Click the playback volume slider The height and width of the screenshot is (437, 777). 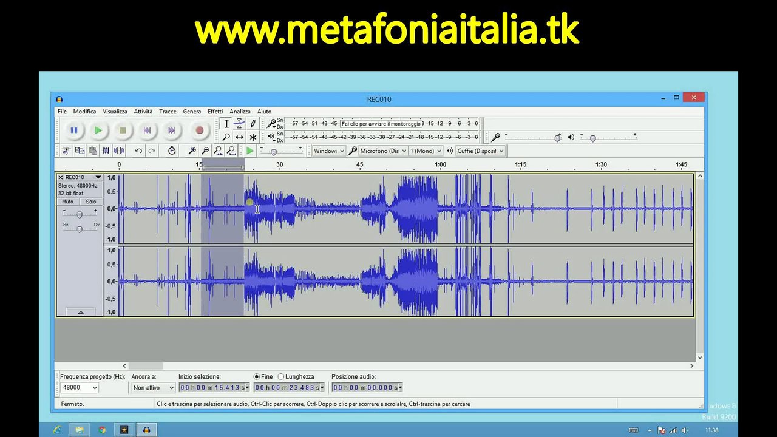[593, 138]
